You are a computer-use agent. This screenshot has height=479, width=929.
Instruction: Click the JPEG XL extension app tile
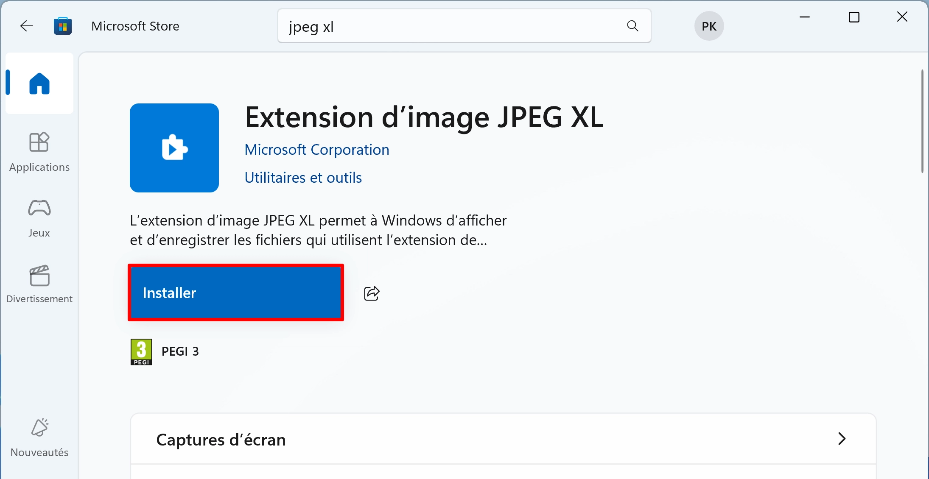(x=174, y=148)
